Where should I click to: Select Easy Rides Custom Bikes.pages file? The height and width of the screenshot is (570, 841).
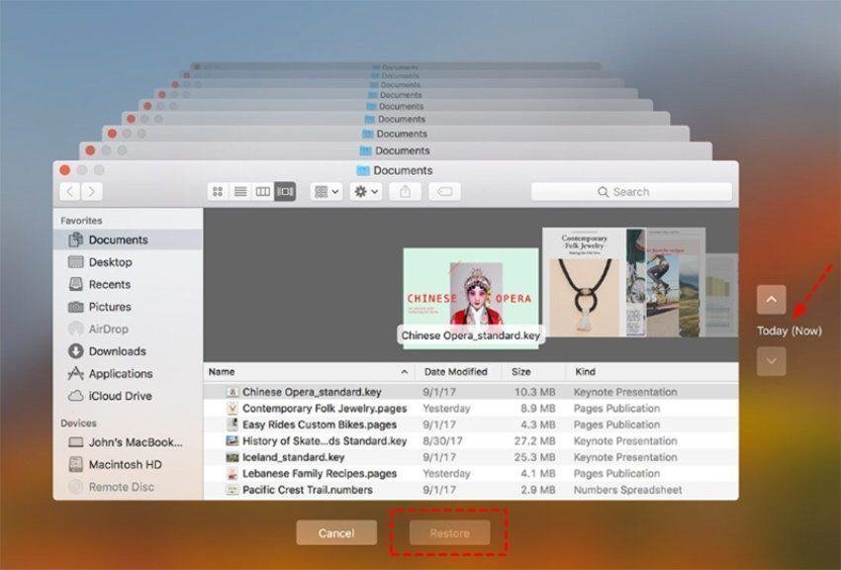(471, 425)
